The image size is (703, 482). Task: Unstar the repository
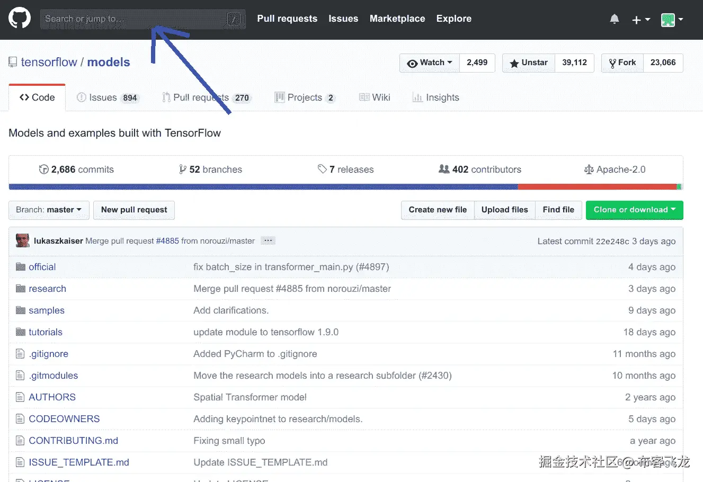point(529,63)
